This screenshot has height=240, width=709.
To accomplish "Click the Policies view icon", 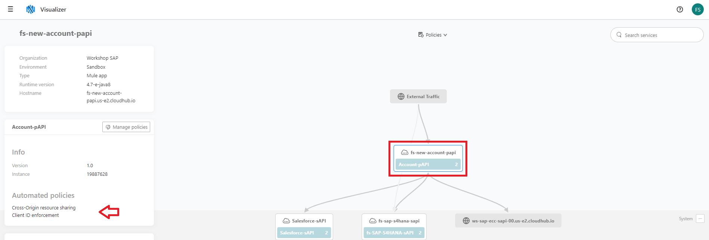I will pos(421,35).
